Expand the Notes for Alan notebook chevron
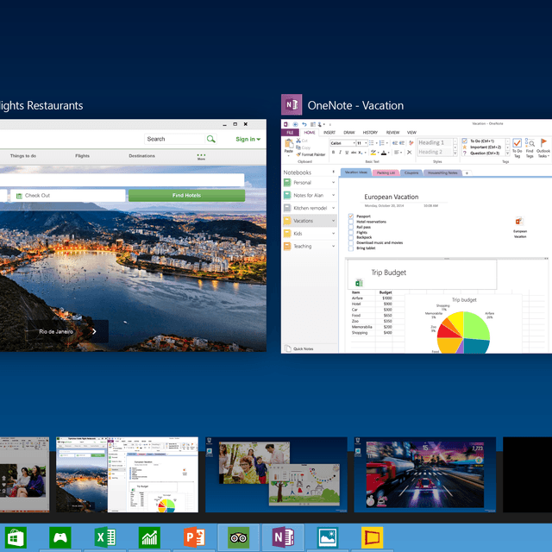552x552 pixels. click(x=333, y=195)
